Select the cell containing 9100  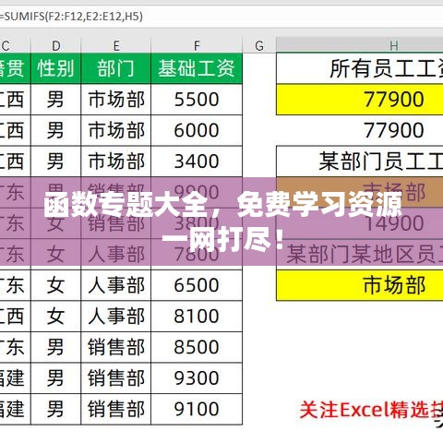tap(197, 409)
